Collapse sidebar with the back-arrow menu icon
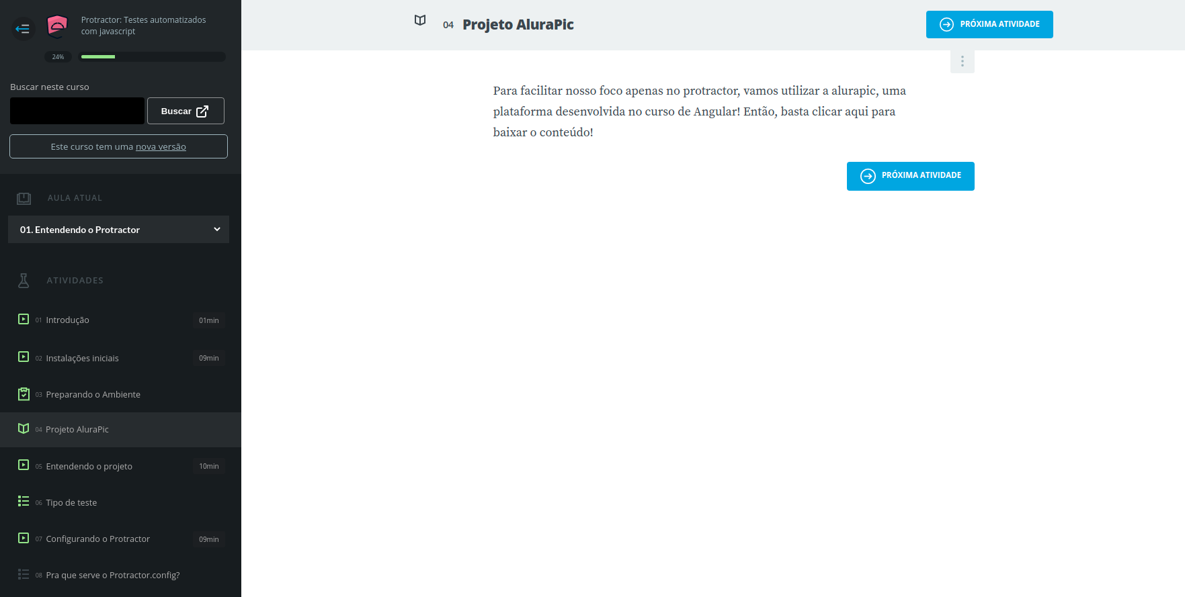Screen dimensions: 1185x597 22,28
